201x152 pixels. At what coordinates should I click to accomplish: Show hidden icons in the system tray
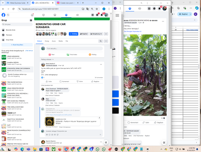pos(161,149)
